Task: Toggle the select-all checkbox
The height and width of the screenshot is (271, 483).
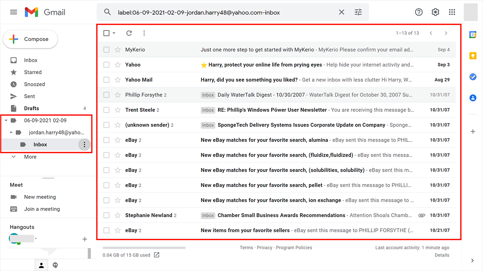Action: (x=106, y=33)
